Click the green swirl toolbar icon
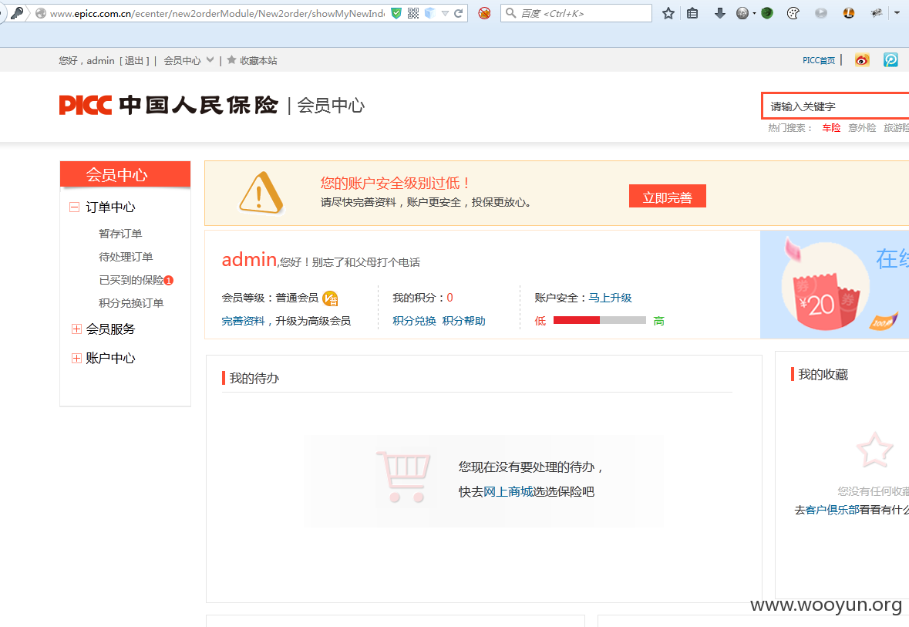Image resolution: width=909 pixels, height=627 pixels. pos(767,13)
